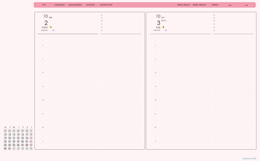Click the 24 hour mark on Monday timeline
The height and width of the screenshot is (161, 260).
click(43, 127)
